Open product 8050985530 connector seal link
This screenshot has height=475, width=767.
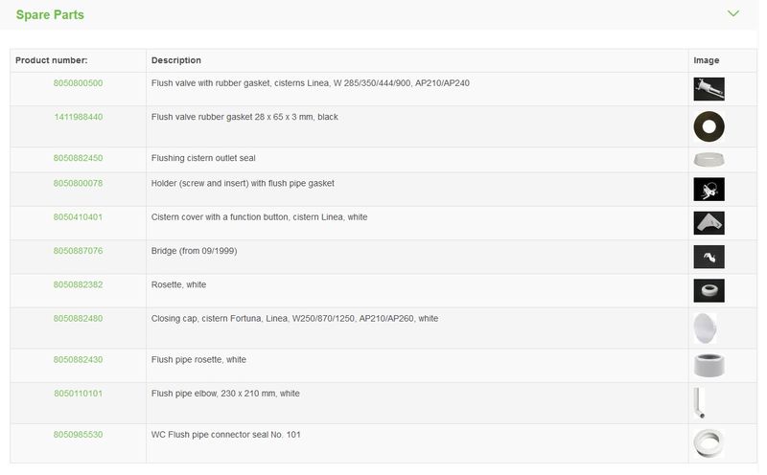coord(78,435)
